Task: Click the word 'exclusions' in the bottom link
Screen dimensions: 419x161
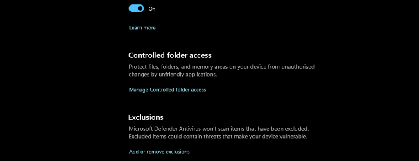Action: [x=178, y=152]
